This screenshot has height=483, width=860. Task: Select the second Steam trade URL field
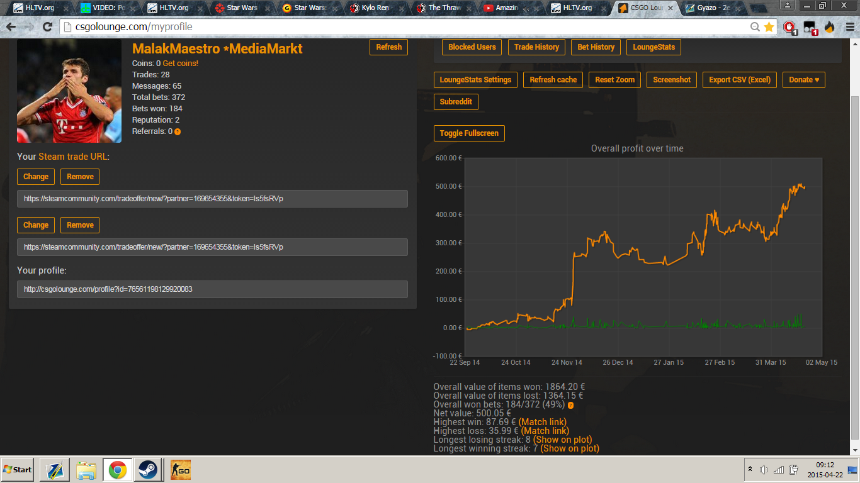(212, 247)
